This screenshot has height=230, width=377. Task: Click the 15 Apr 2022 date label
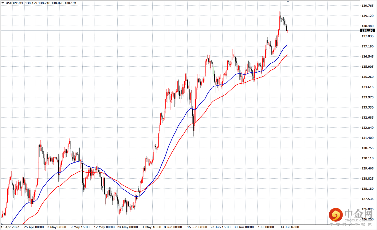click(x=10, y=227)
